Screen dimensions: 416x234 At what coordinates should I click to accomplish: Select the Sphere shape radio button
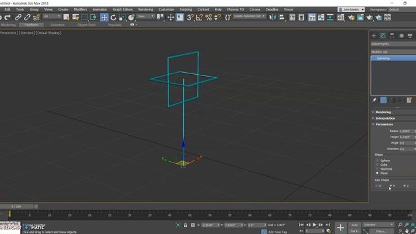(377, 161)
